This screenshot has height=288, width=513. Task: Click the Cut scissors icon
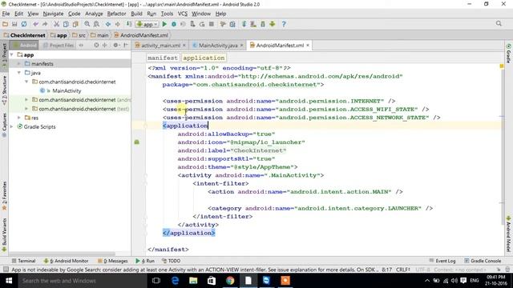tap(57, 24)
